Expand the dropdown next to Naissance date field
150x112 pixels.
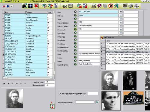coord(121,22)
